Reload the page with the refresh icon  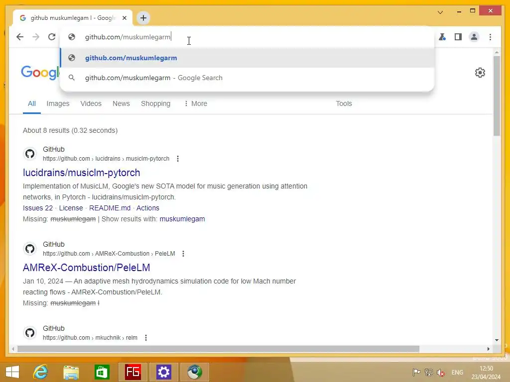[52, 37]
